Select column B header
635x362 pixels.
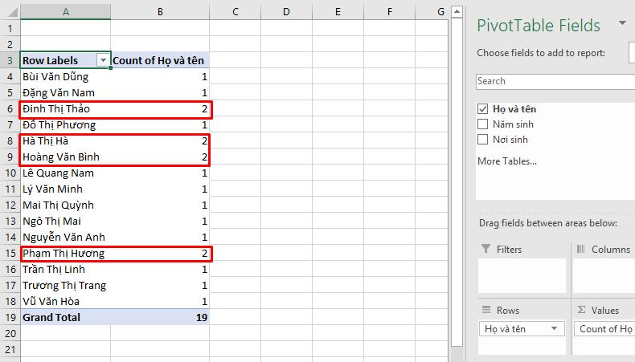pyautogui.click(x=160, y=12)
